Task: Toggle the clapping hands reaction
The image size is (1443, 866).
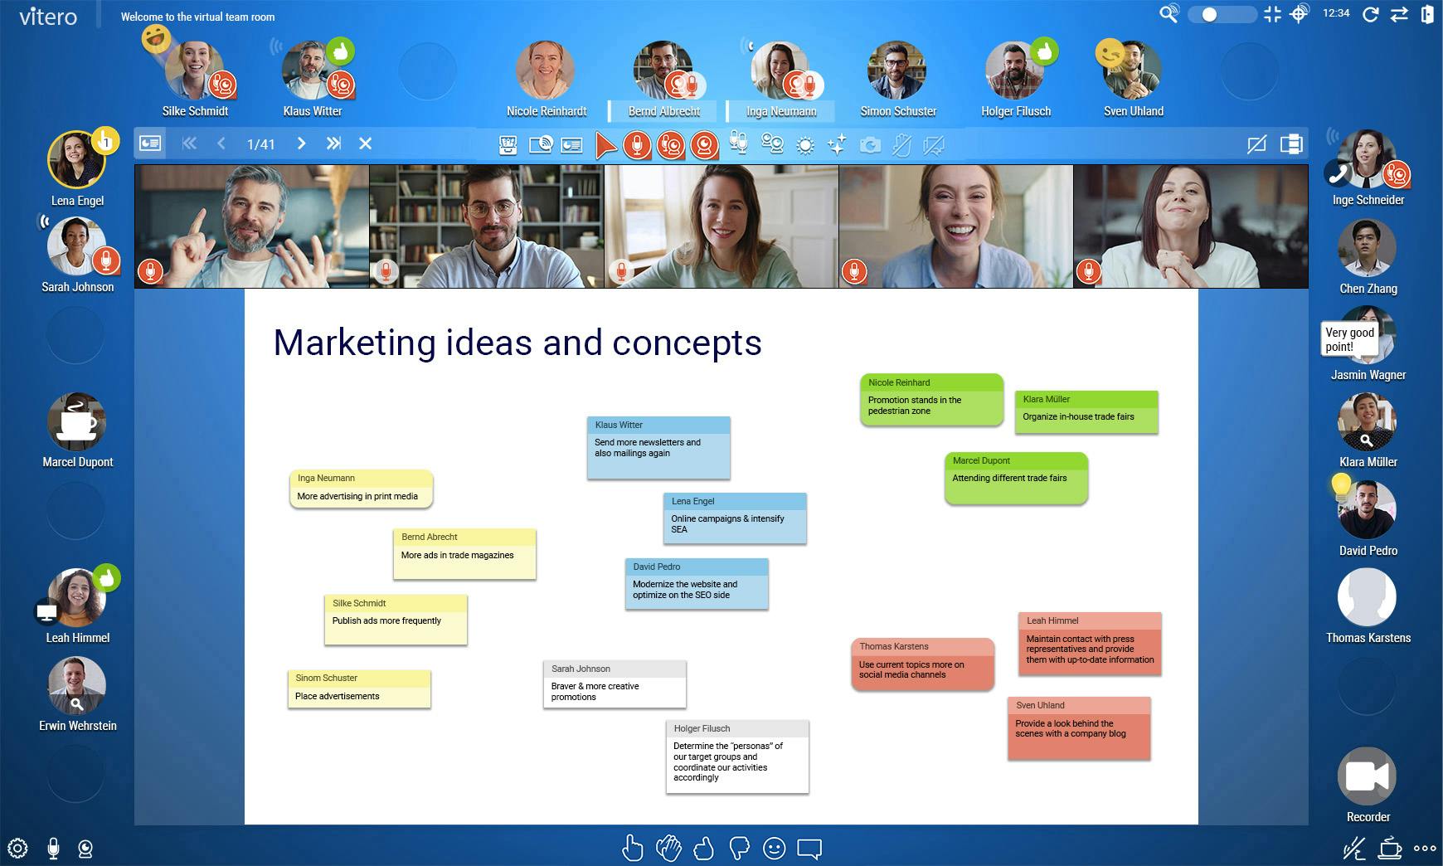Action: pos(668,849)
